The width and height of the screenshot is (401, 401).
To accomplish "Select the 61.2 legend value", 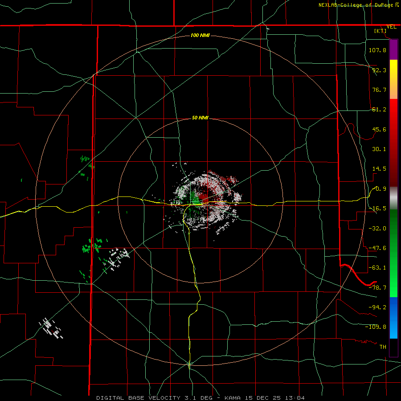I will click(379, 110).
